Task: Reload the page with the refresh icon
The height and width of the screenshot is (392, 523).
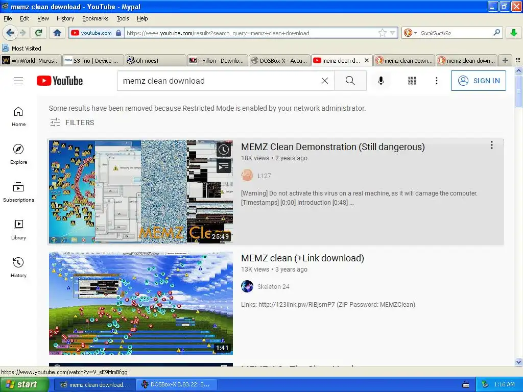Action: click(x=39, y=33)
